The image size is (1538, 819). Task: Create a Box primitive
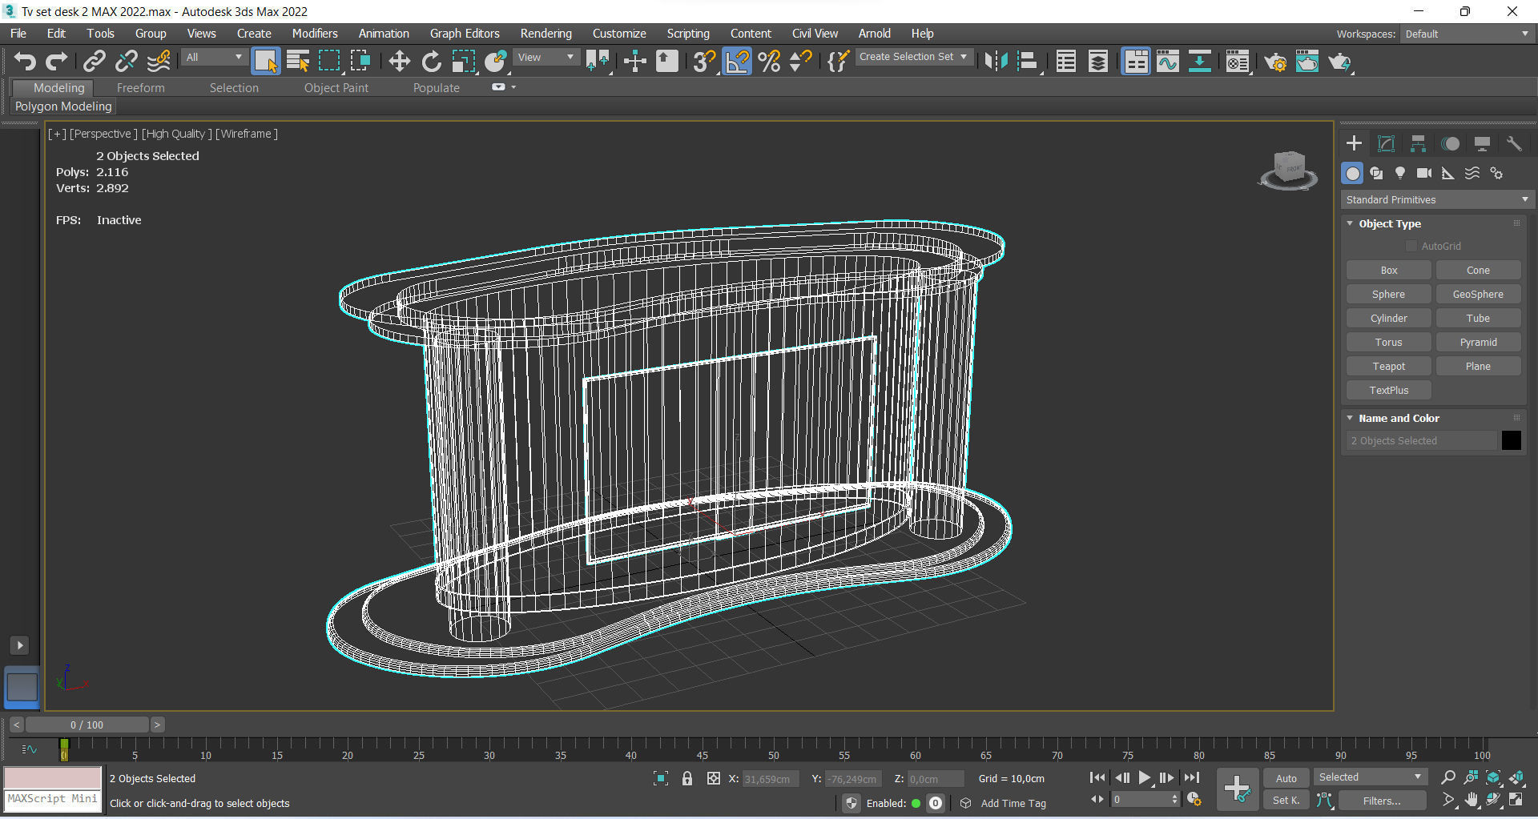pos(1388,271)
